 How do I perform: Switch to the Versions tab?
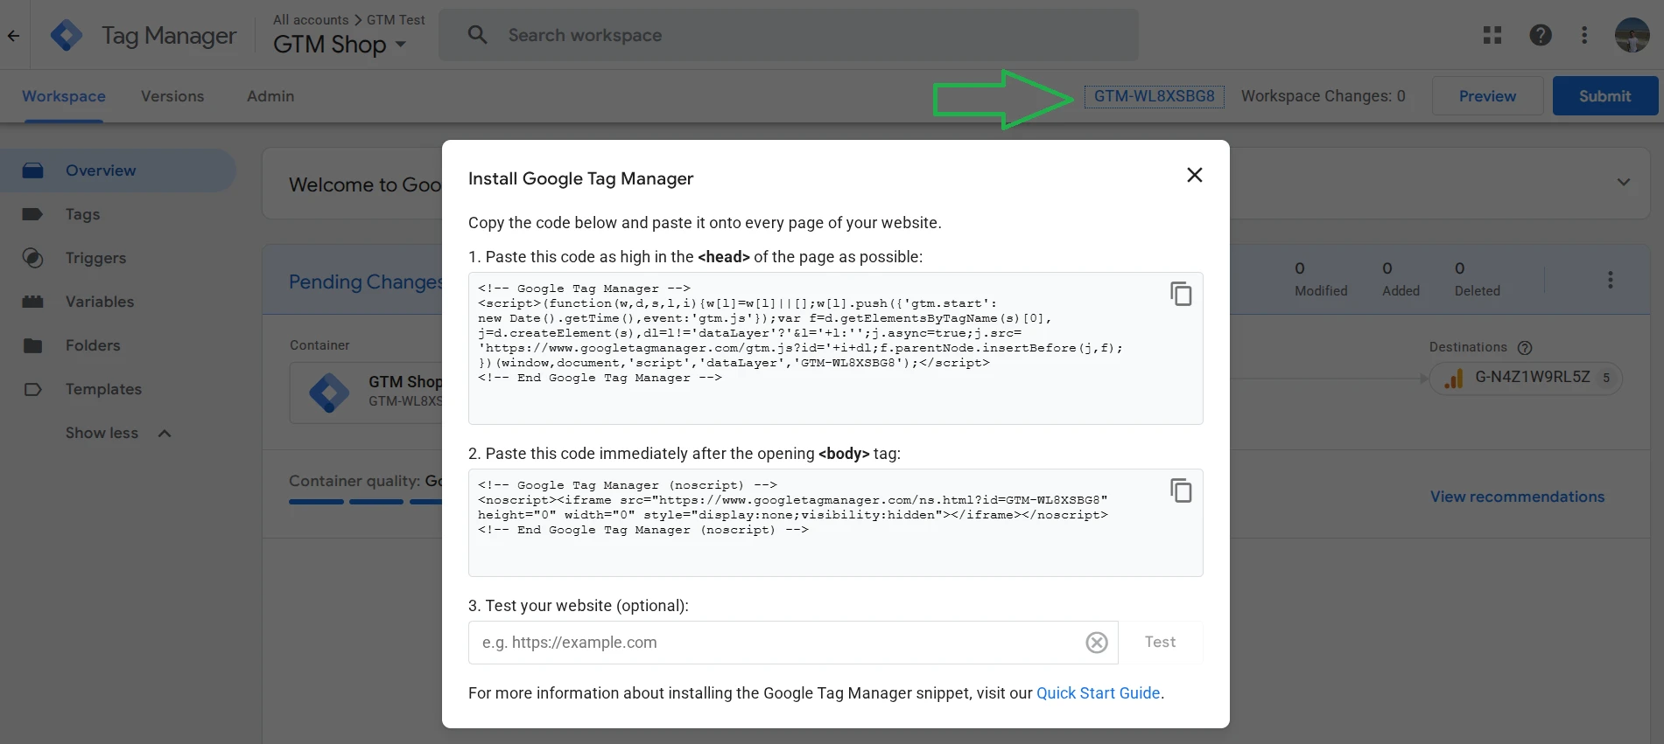point(172,96)
